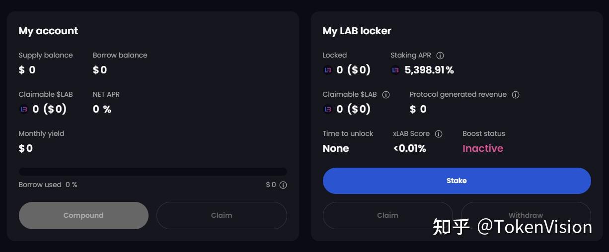Click the Borrow used progress bar
609x252 pixels.
[152, 172]
